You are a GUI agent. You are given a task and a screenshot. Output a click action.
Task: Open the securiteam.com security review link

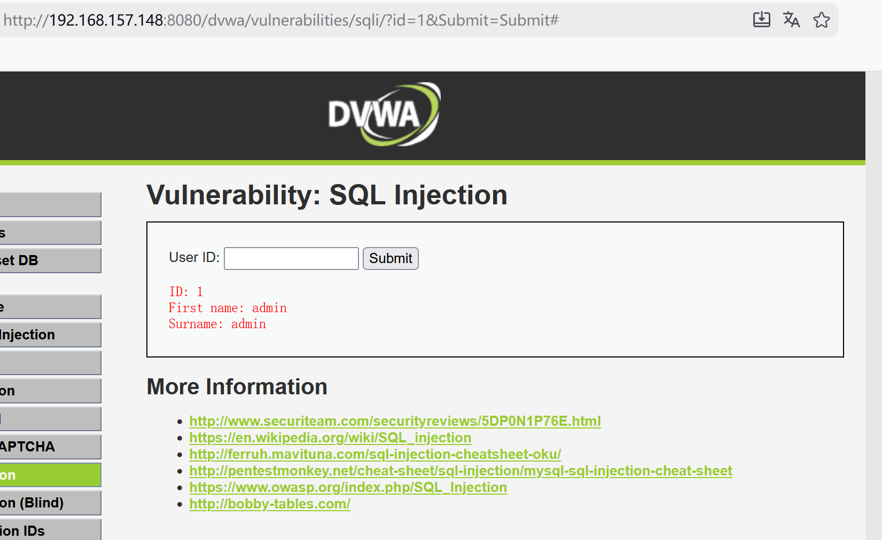pyautogui.click(x=395, y=421)
